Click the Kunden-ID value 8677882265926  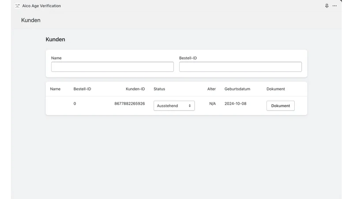point(129,103)
